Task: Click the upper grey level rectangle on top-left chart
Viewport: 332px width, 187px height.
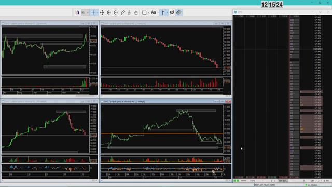Action: (x=43, y=36)
